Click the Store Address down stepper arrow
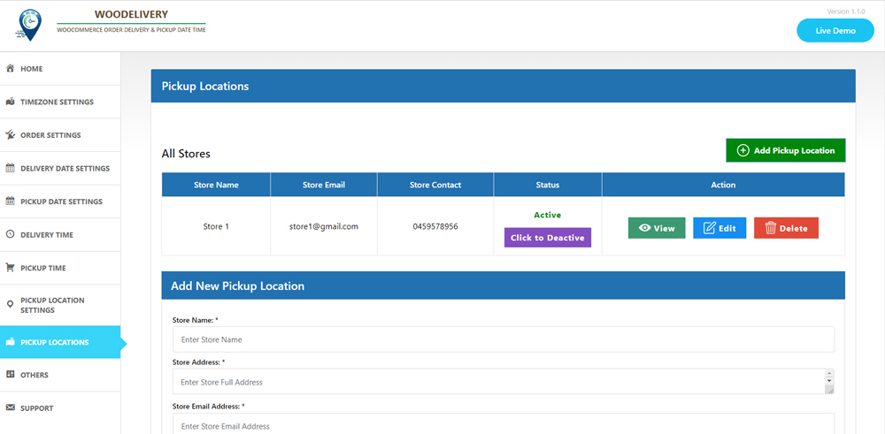The height and width of the screenshot is (434, 885). pos(829,381)
